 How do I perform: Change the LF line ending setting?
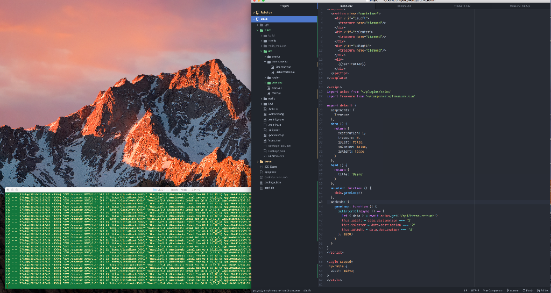[x=465, y=290]
